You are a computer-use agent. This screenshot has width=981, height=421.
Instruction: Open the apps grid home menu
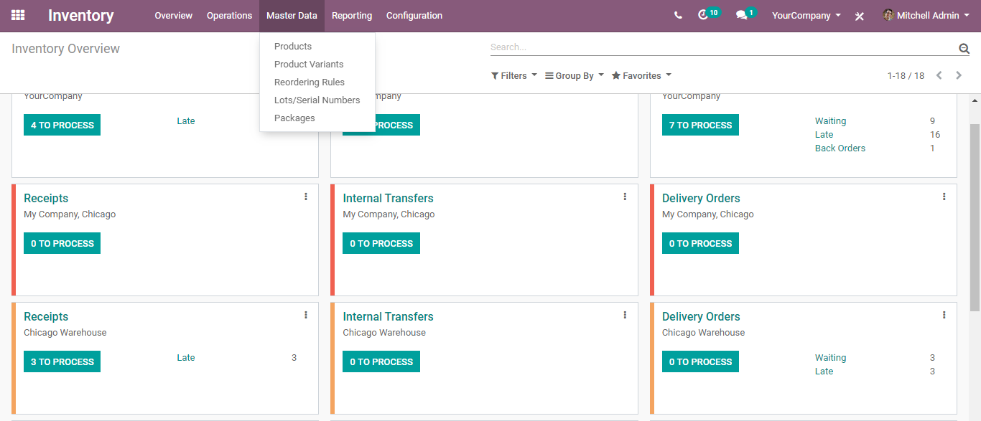18,15
